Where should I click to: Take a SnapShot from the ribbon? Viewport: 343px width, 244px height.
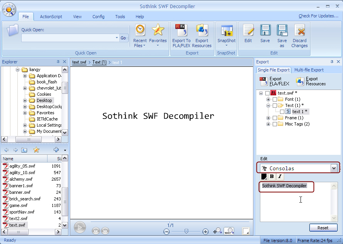point(226,35)
